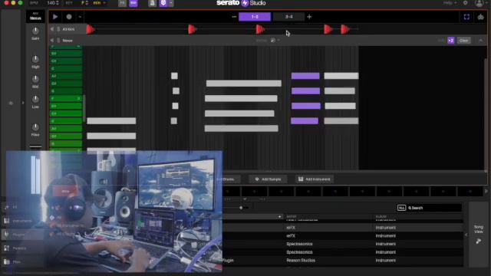491x276 pixels.
Task: Click the library Search field
Action: tap(434, 208)
